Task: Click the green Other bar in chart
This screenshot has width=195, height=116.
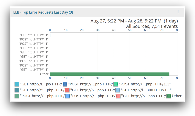Action: coord(110,74)
